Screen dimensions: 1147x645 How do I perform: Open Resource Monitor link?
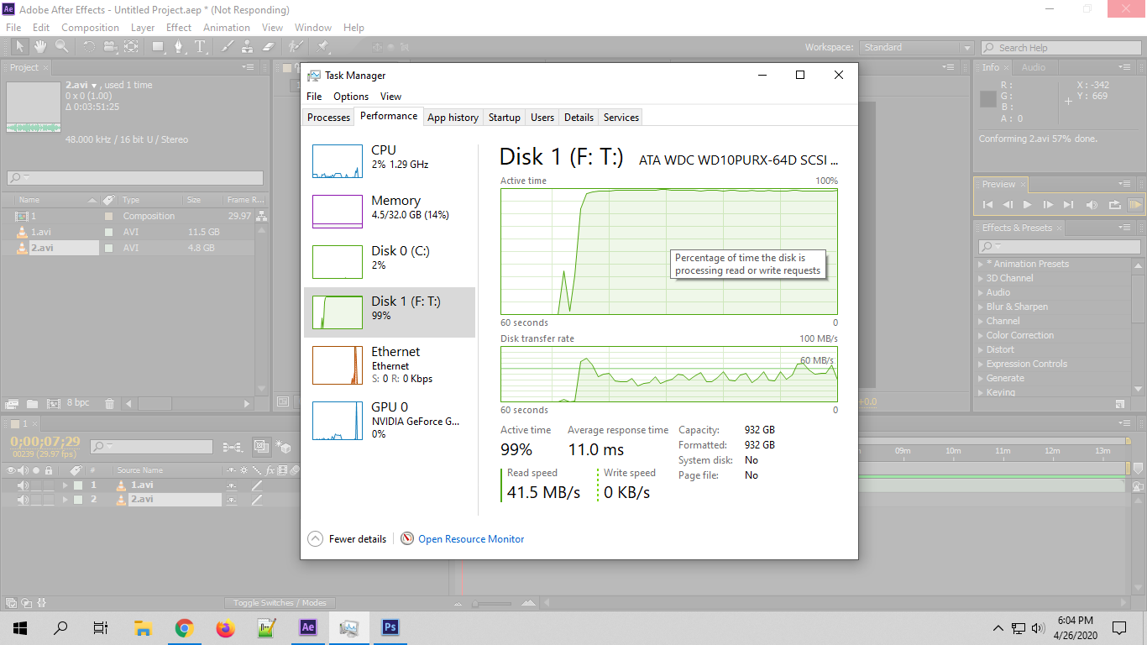pos(471,539)
